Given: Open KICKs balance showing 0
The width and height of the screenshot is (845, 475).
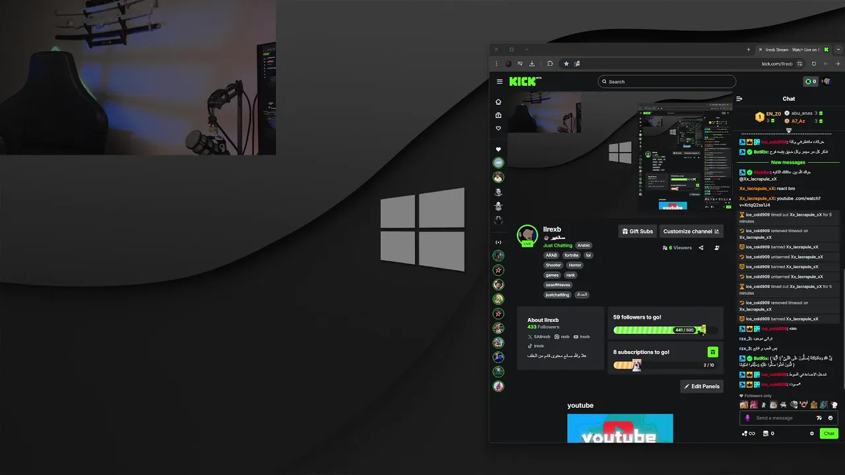Looking at the screenshot, I should click(x=811, y=82).
